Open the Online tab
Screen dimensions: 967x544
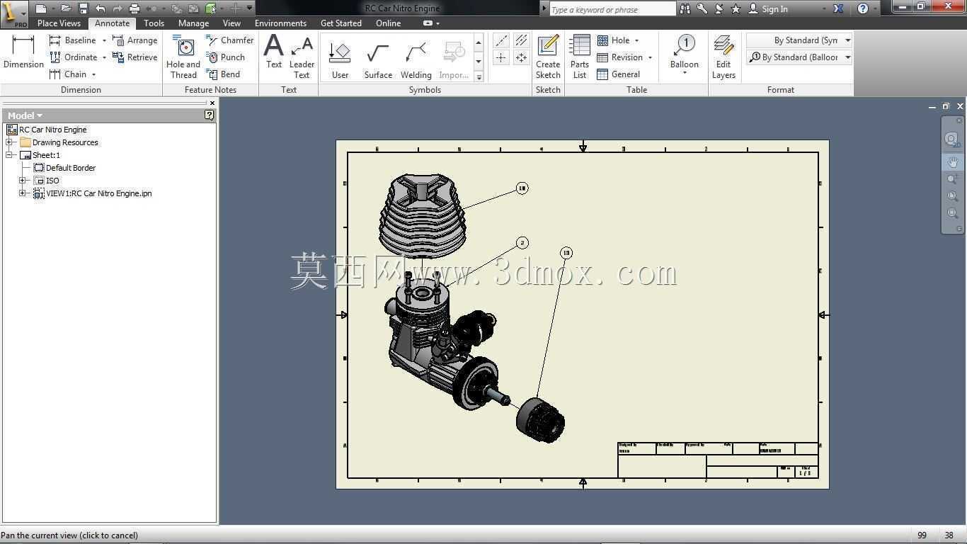[388, 23]
